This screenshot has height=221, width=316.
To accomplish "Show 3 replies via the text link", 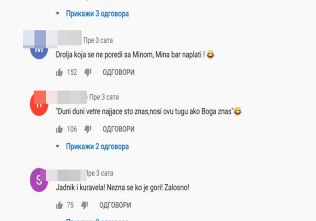I will point(97,14).
